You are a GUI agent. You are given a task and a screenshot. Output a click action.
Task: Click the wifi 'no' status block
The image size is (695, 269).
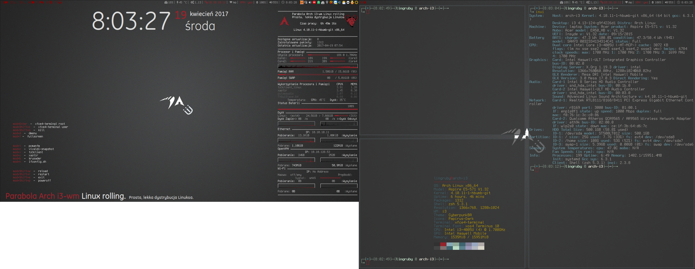[233, 2]
